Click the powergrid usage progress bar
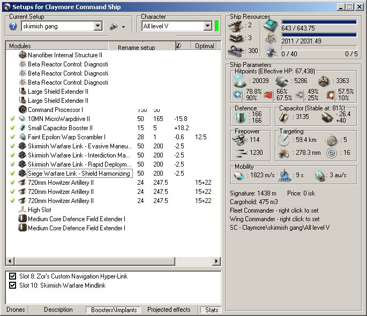This screenshot has width=367, height=316. click(319, 35)
